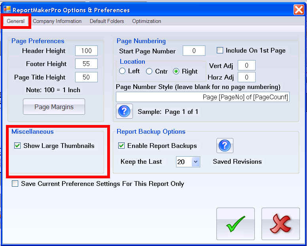Close the Options & Preferences window
The image size is (307, 246).
(298, 9)
